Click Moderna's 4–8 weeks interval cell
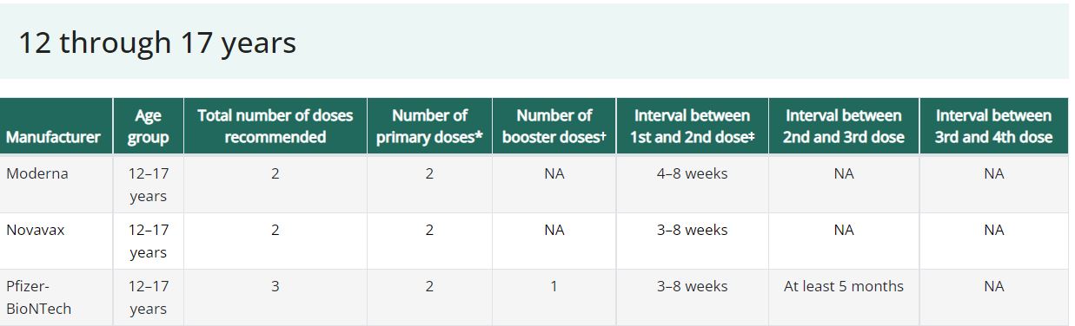Viewport: 1075px width, 326px height. (x=692, y=184)
